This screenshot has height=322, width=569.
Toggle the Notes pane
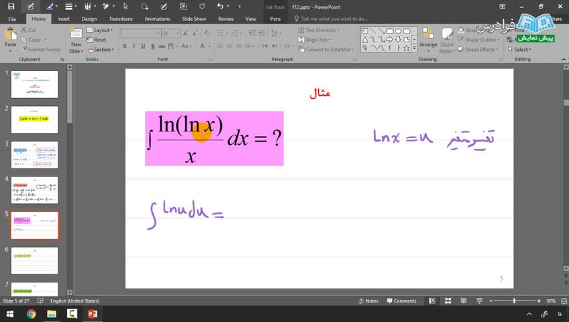click(x=368, y=301)
